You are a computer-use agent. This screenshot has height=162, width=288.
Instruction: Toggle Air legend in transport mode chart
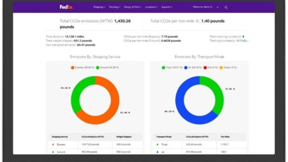(x=193, y=67)
